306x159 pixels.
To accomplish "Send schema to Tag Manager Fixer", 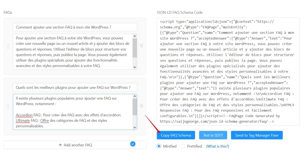I will tap(257, 135).
